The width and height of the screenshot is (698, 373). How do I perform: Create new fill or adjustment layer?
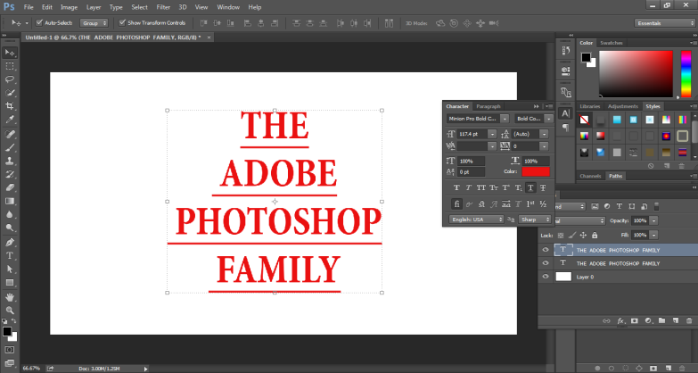click(x=648, y=320)
